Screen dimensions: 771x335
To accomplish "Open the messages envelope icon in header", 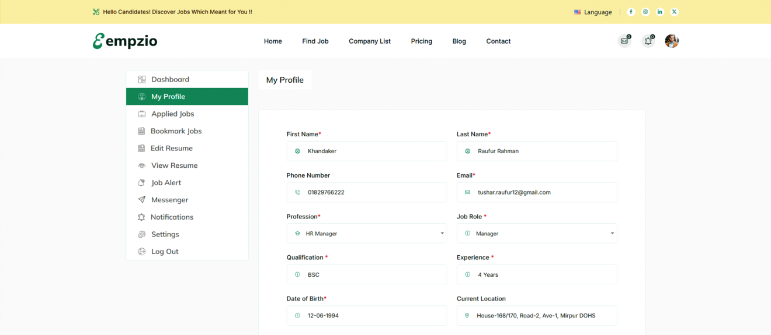I will [625, 41].
